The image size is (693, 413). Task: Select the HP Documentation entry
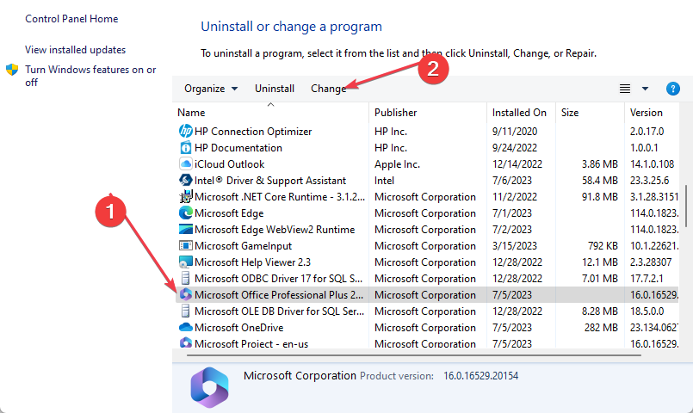click(x=426, y=147)
